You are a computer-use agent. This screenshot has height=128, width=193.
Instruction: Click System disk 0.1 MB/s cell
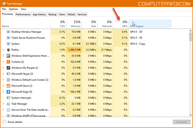pos(90,44)
